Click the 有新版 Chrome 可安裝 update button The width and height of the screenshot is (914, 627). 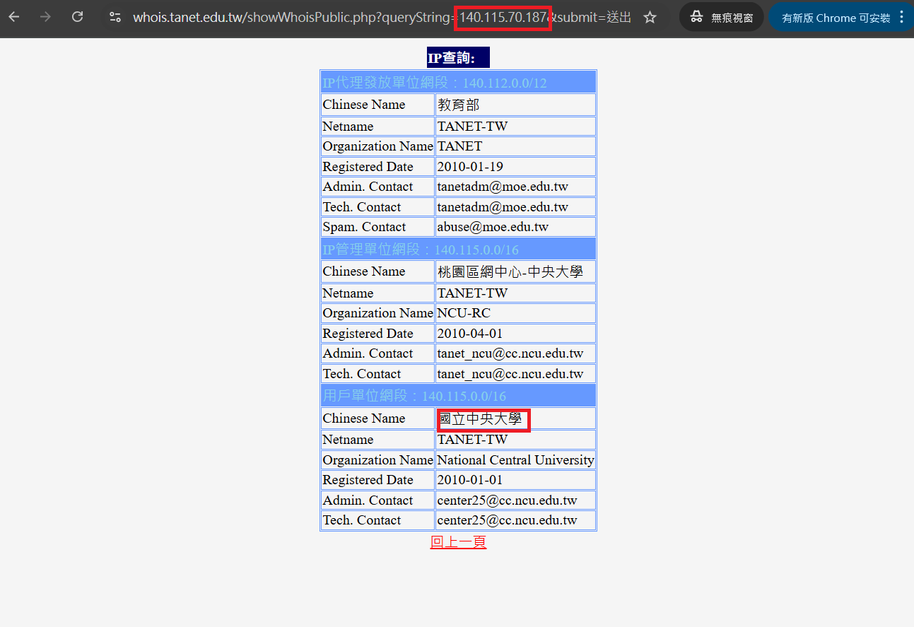pos(836,18)
